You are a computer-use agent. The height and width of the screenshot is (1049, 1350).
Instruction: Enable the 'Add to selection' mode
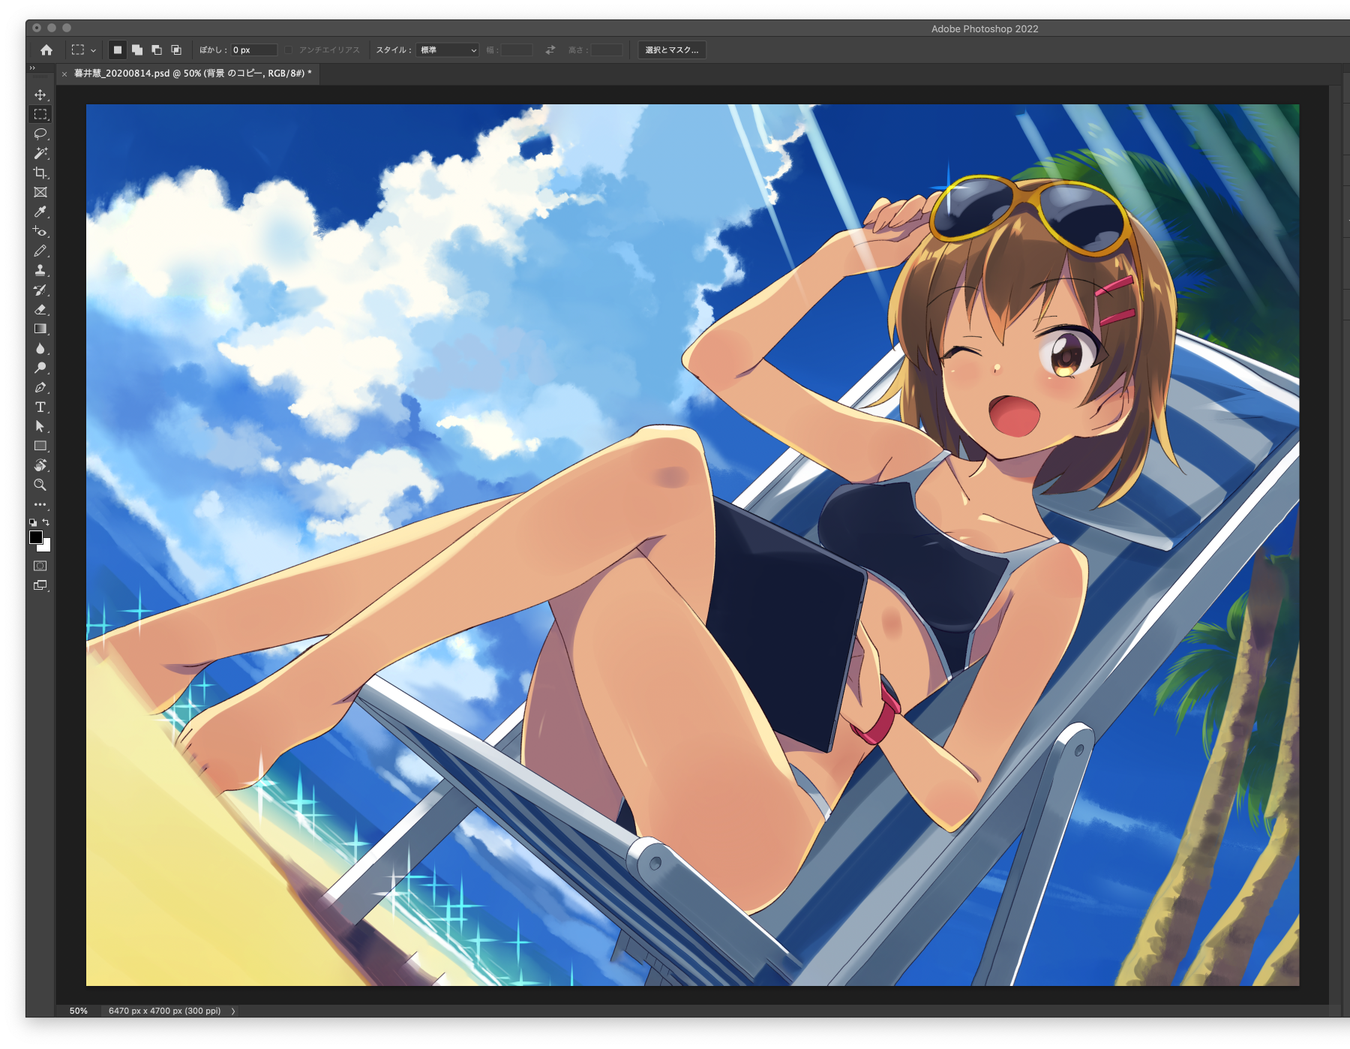[x=137, y=50]
